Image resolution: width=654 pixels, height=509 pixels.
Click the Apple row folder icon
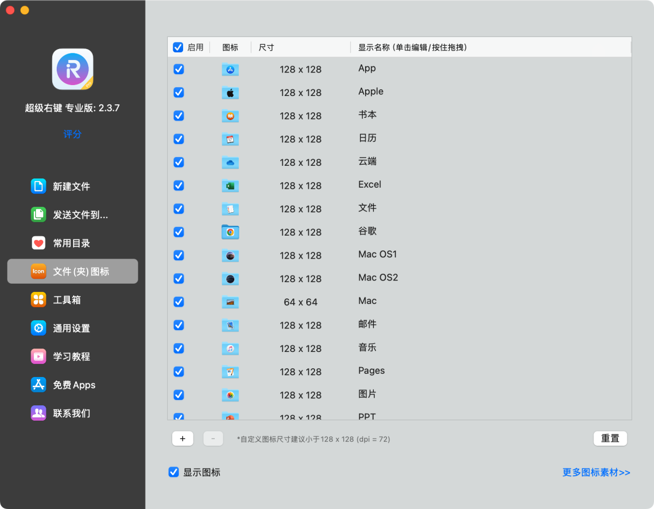[x=231, y=93]
